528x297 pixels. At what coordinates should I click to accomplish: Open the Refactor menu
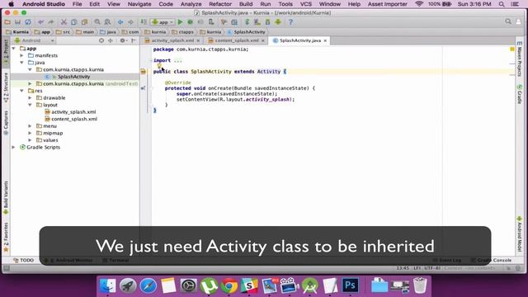pos(220,4)
